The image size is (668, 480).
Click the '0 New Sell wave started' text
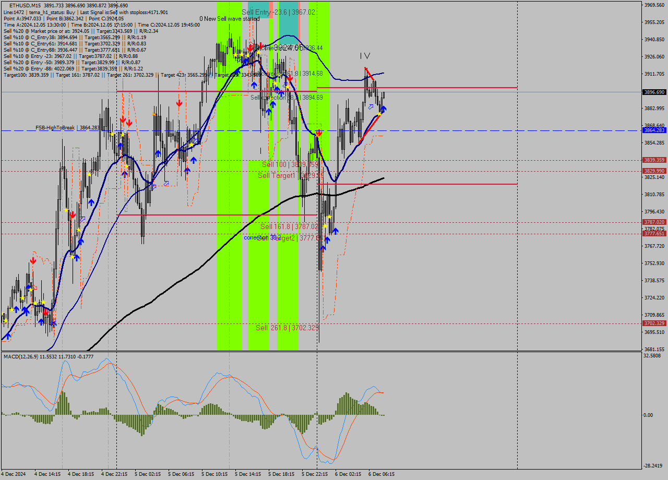tap(229, 19)
